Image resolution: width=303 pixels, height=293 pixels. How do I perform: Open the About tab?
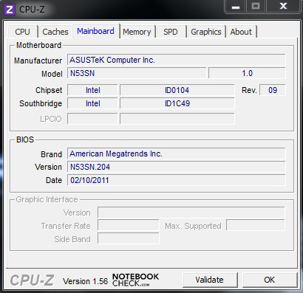241,32
